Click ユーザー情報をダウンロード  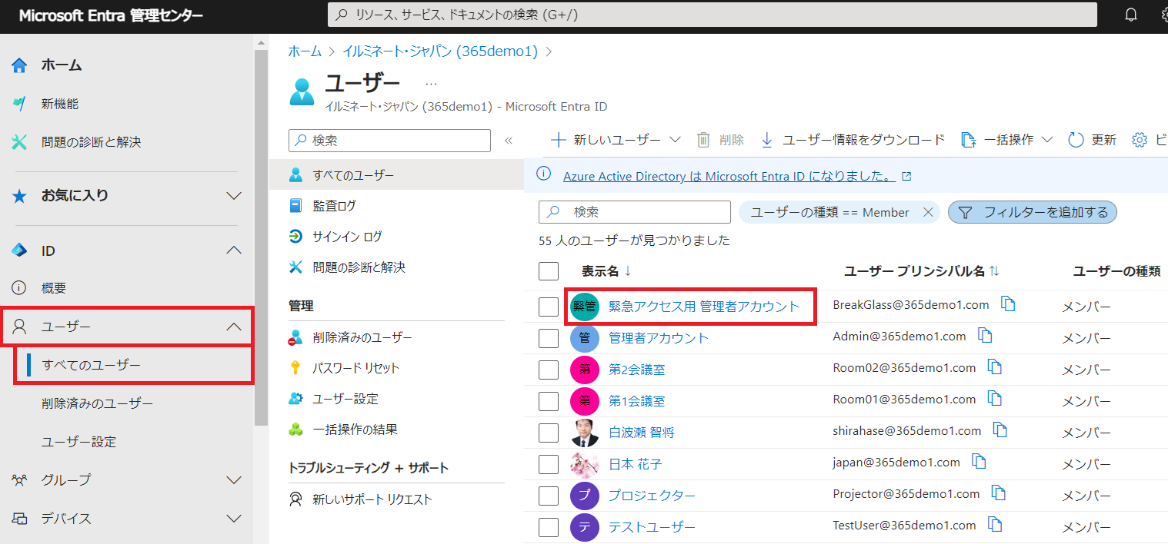point(853,140)
